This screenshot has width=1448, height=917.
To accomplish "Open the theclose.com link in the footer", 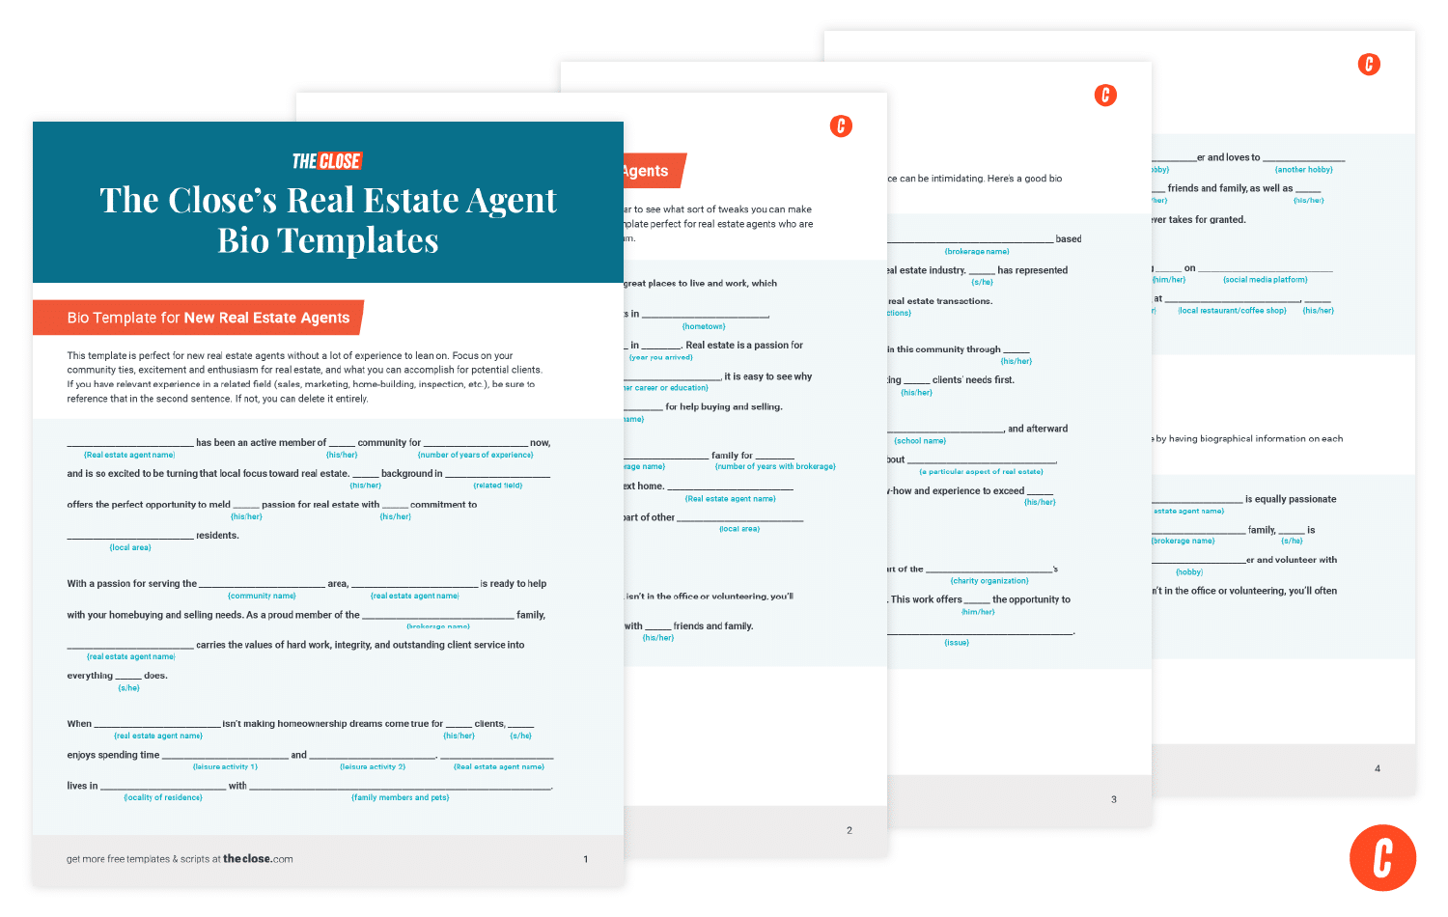I will tap(258, 858).
